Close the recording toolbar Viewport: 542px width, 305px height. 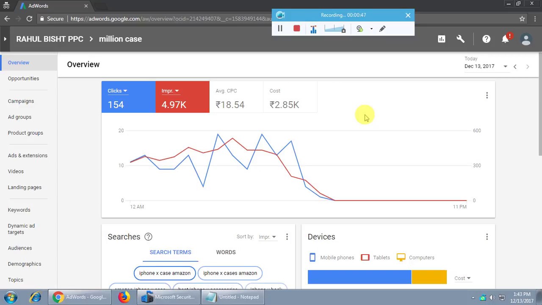pyautogui.click(x=408, y=15)
